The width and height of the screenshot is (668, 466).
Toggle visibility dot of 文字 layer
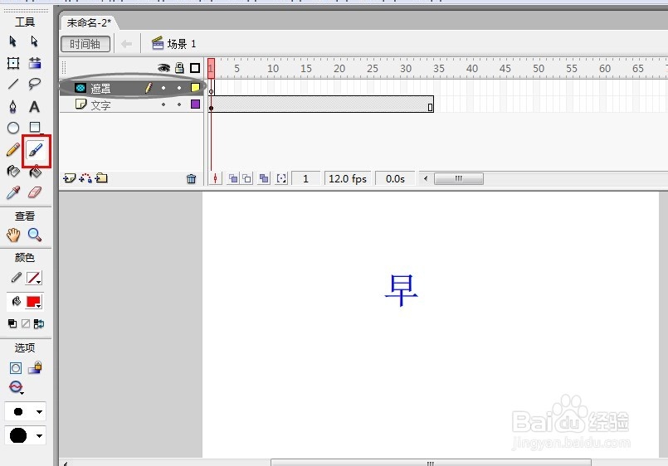(163, 104)
